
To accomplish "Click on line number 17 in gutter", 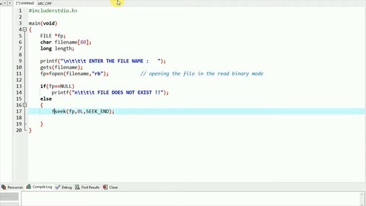I will (x=19, y=112).
